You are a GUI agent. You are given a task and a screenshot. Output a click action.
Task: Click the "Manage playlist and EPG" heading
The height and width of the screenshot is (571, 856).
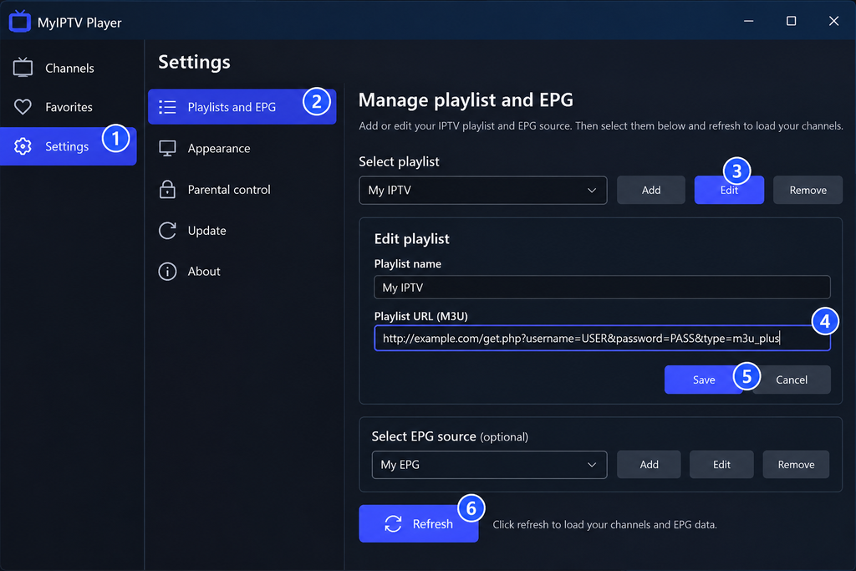pyautogui.click(x=466, y=99)
